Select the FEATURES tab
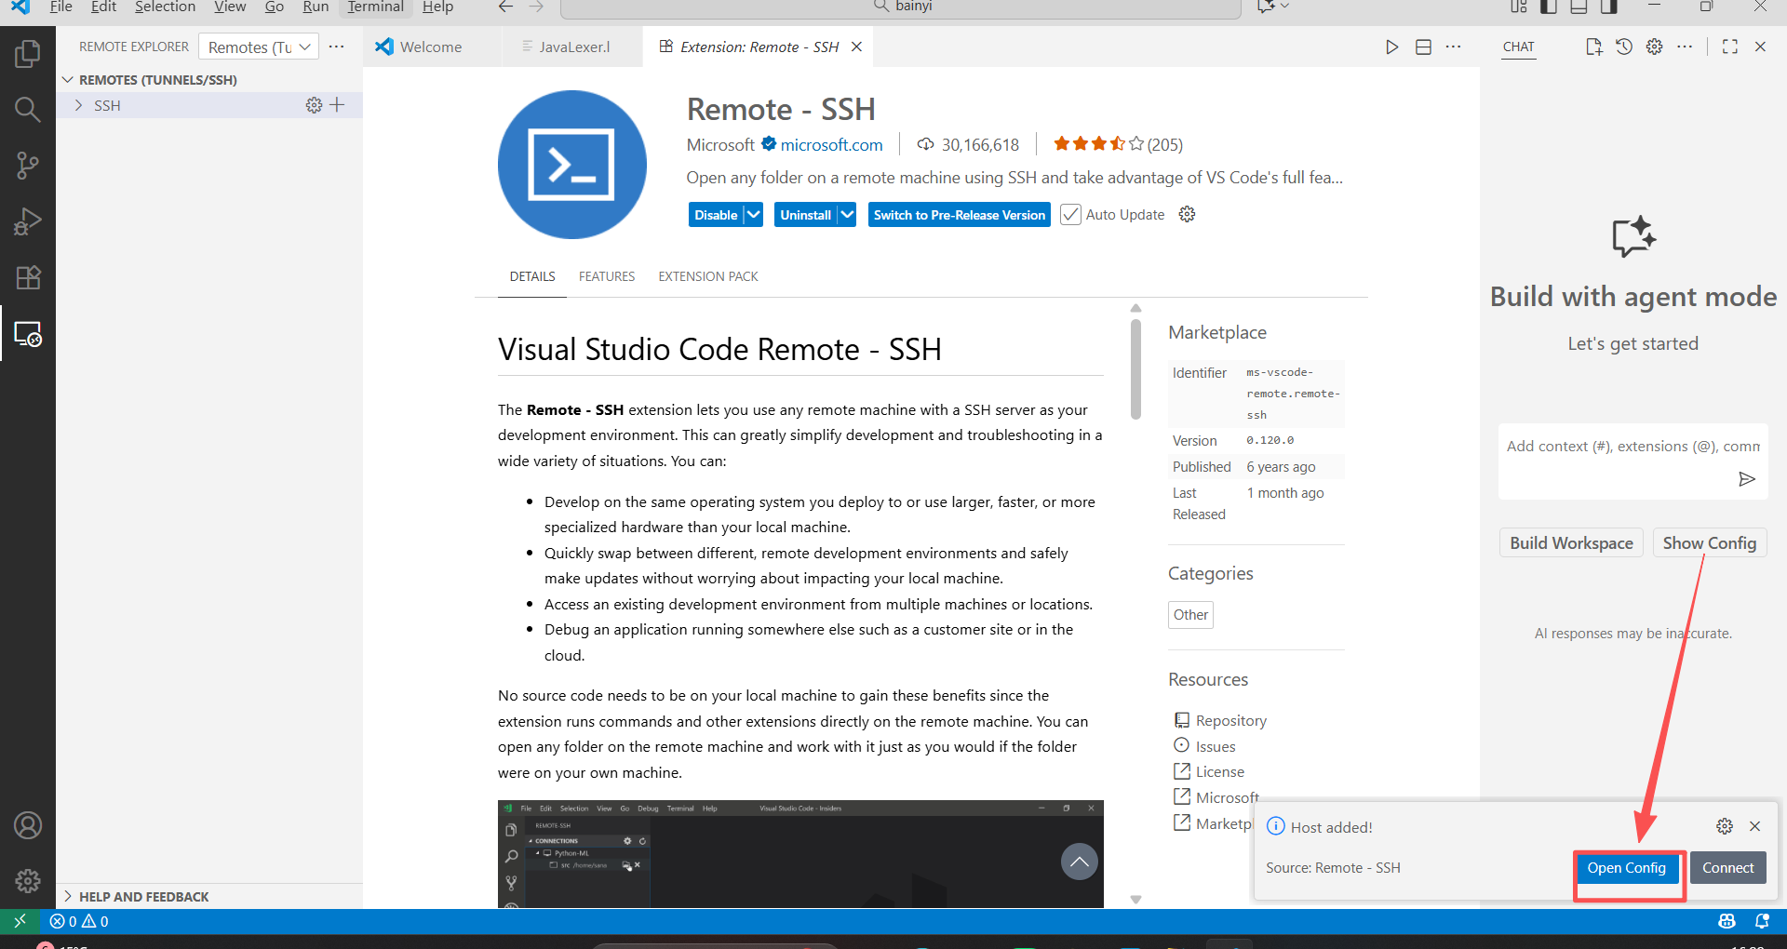The image size is (1787, 949). [607, 276]
